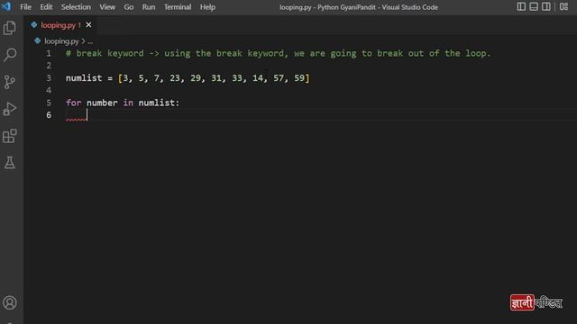Open the Help menu
Image resolution: width=577 pixels, height=324 pixels.
click(x=207, y=7)
